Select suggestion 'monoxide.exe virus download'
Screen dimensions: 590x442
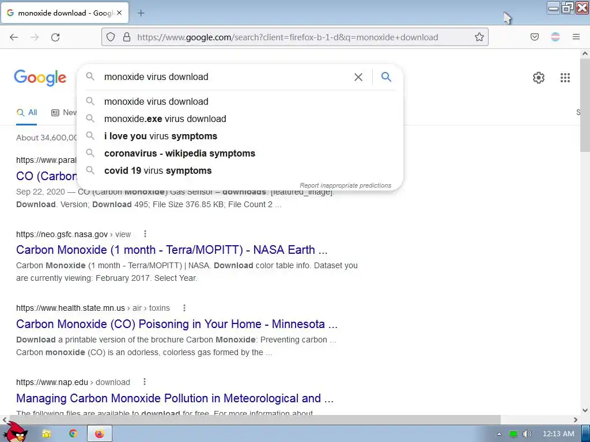[x=240, y=119]
